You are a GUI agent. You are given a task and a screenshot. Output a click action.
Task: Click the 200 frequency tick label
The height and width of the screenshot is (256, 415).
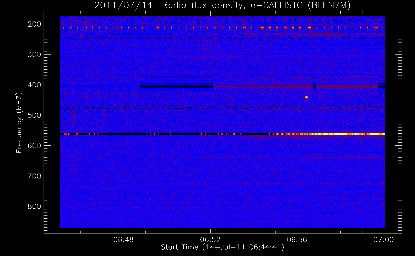34,24
